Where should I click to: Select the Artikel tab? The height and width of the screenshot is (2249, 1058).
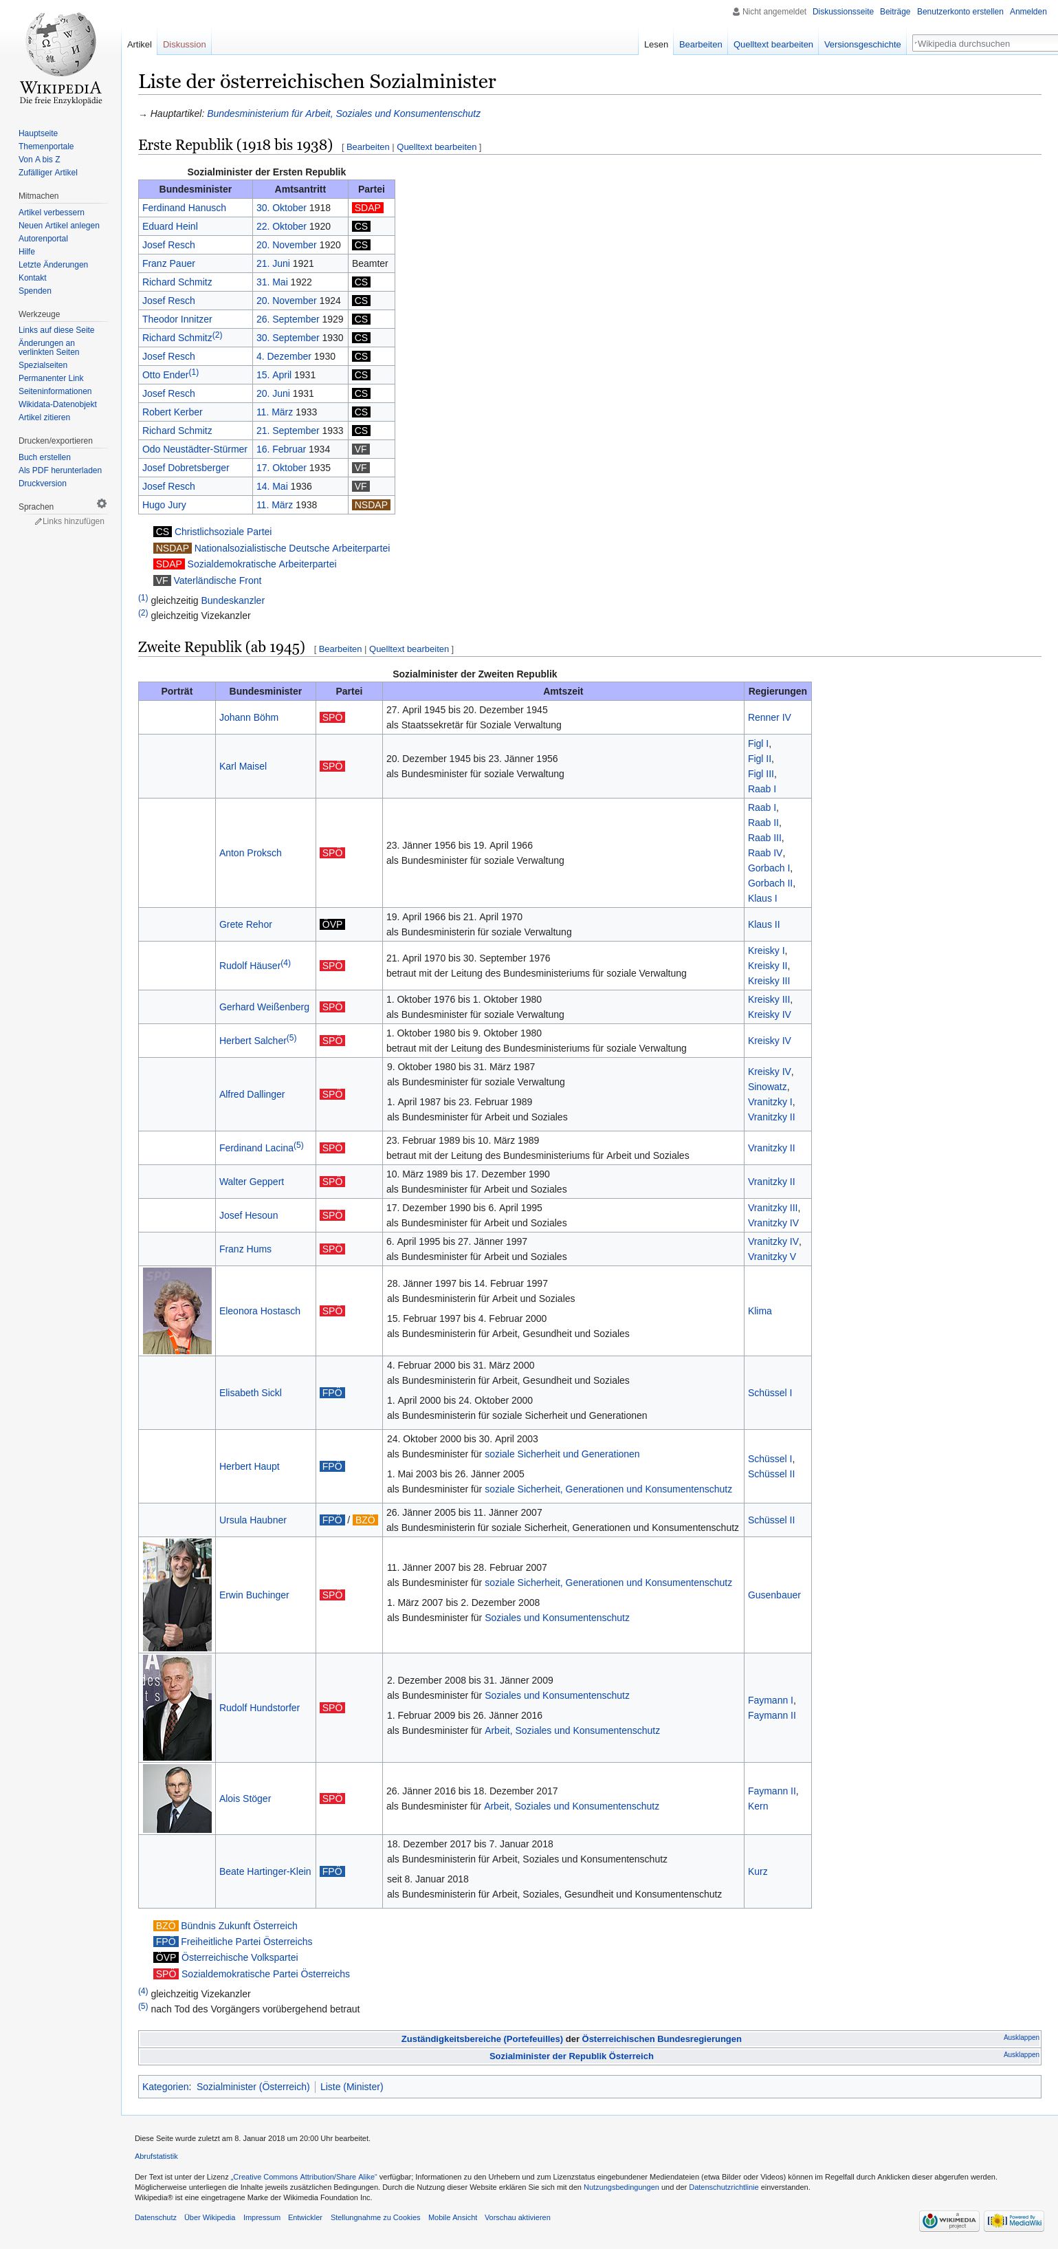(139, 45)
